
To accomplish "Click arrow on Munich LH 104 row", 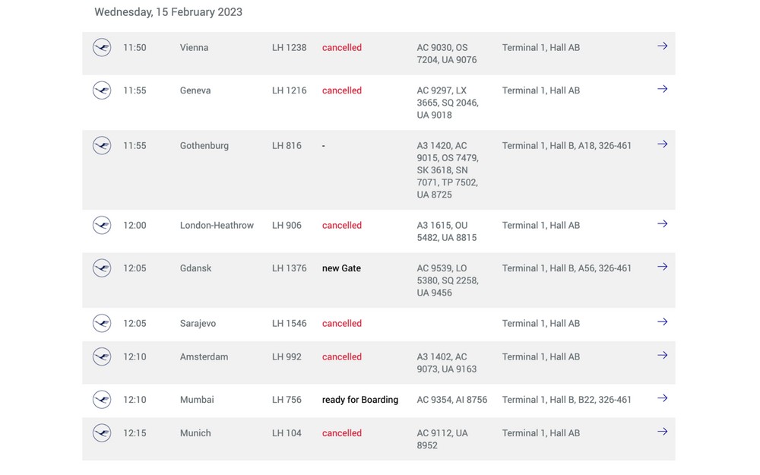I will (662, 432).
